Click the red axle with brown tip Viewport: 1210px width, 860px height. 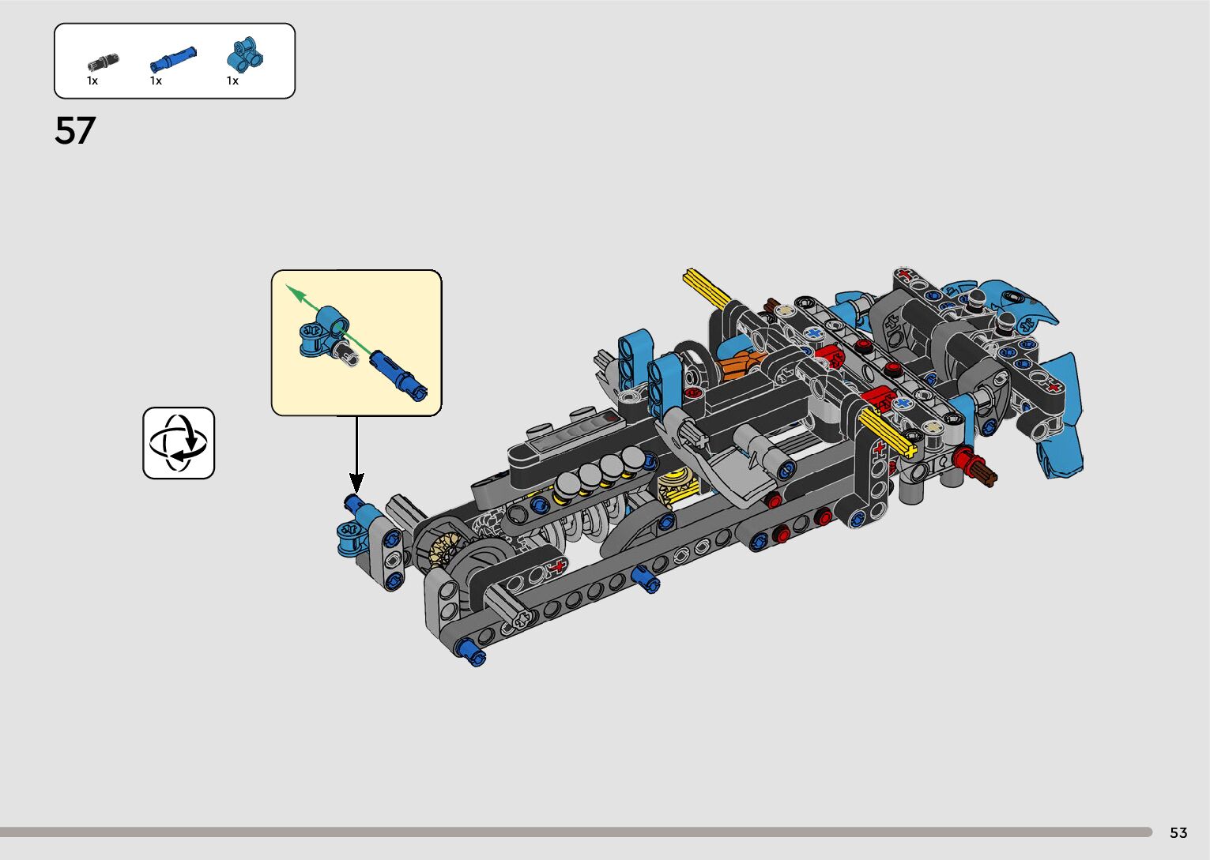click(974, 465)
